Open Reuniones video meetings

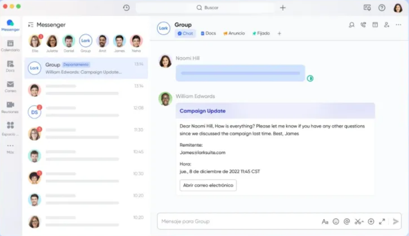click(10, 107)
